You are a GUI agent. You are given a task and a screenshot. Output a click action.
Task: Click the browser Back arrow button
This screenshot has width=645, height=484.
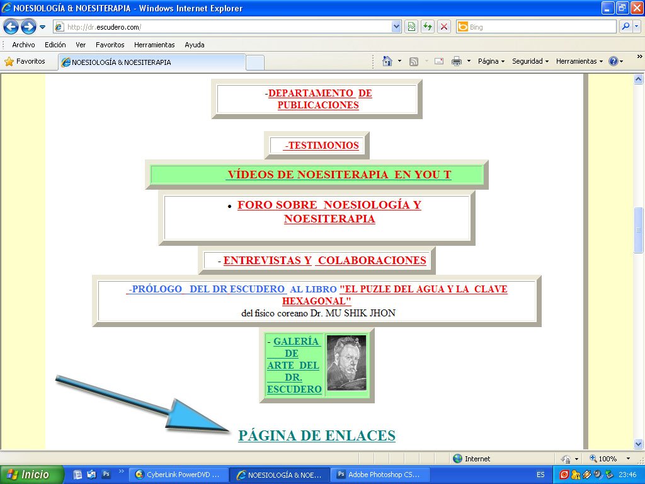11,26
